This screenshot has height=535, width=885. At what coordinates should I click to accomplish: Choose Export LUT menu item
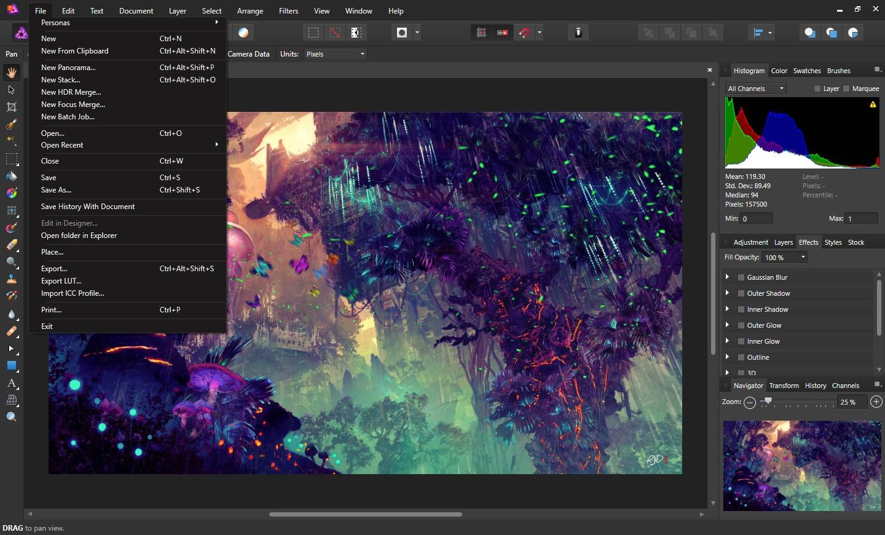128,281
